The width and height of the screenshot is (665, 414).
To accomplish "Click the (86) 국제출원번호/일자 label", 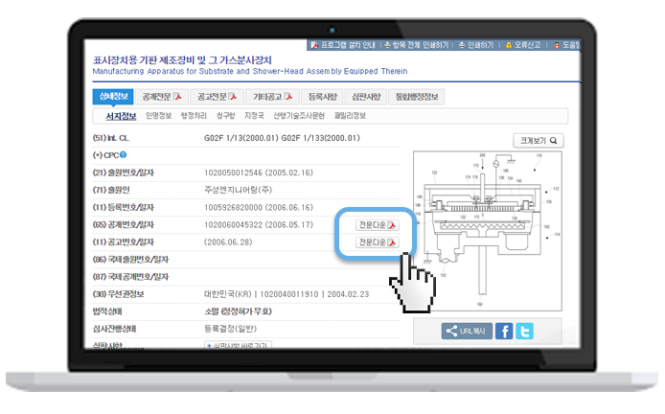I will pos(130,260).
